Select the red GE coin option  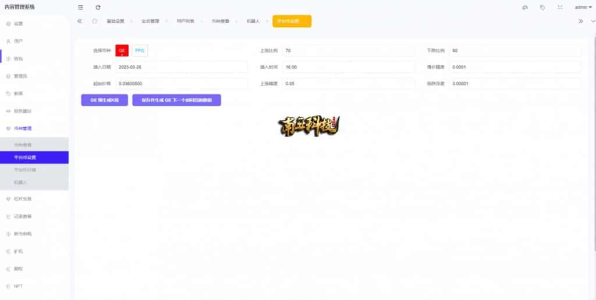click(x=122, y=51)
